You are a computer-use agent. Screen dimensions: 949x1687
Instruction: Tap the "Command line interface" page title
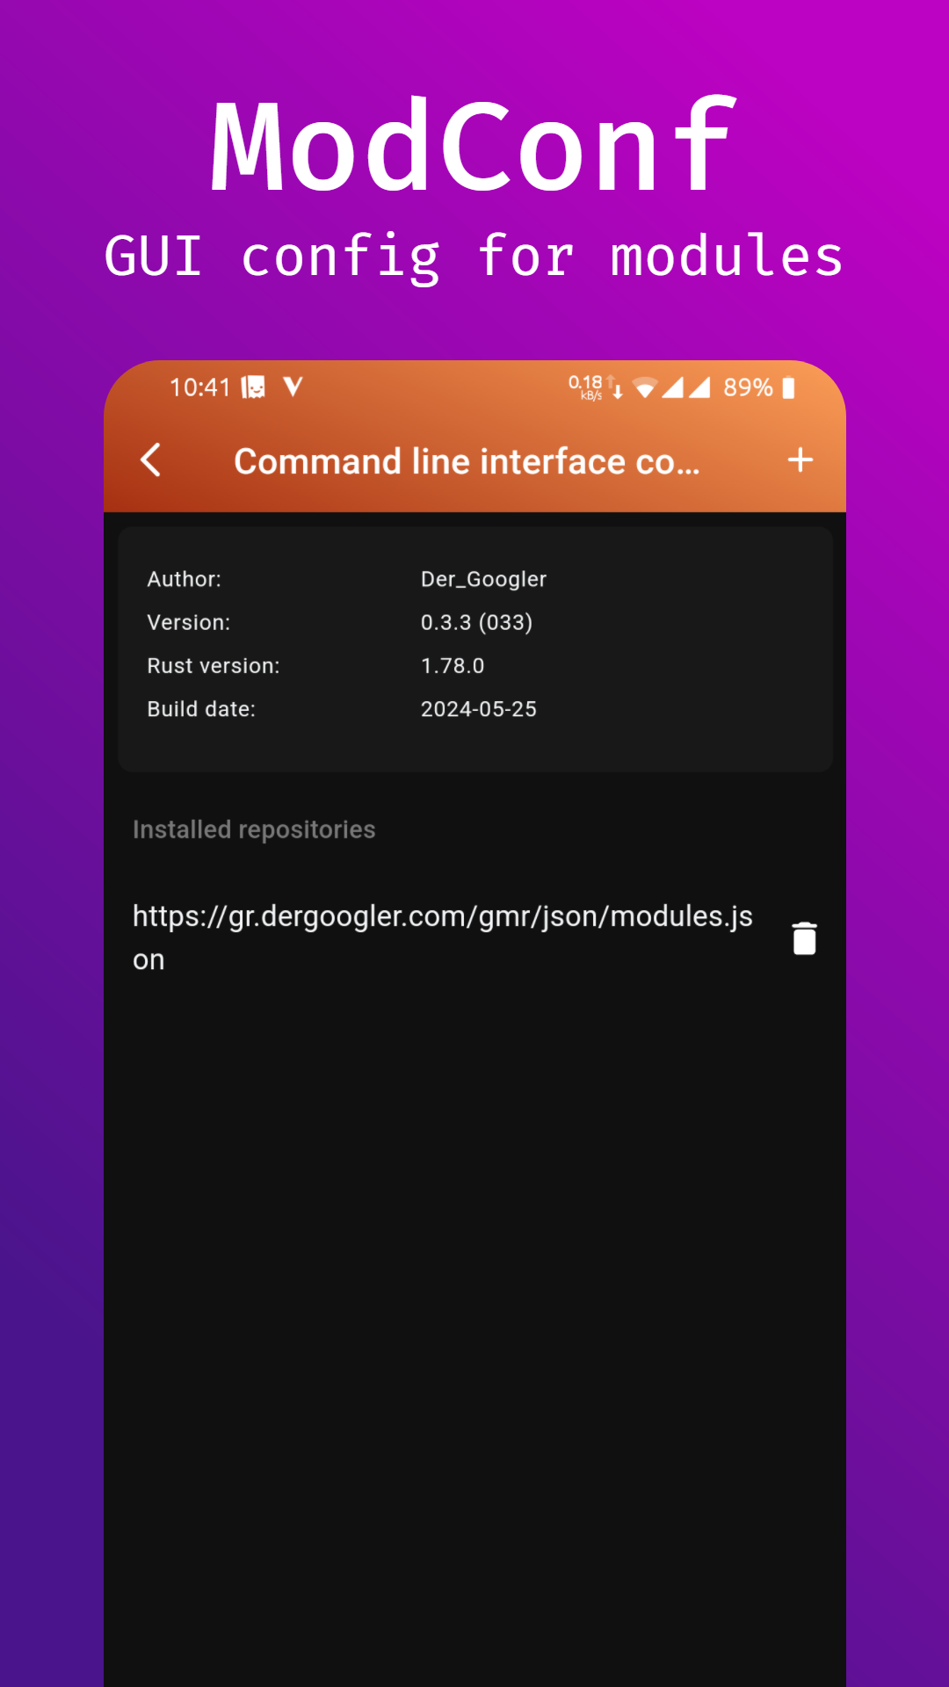pos(467,461)
